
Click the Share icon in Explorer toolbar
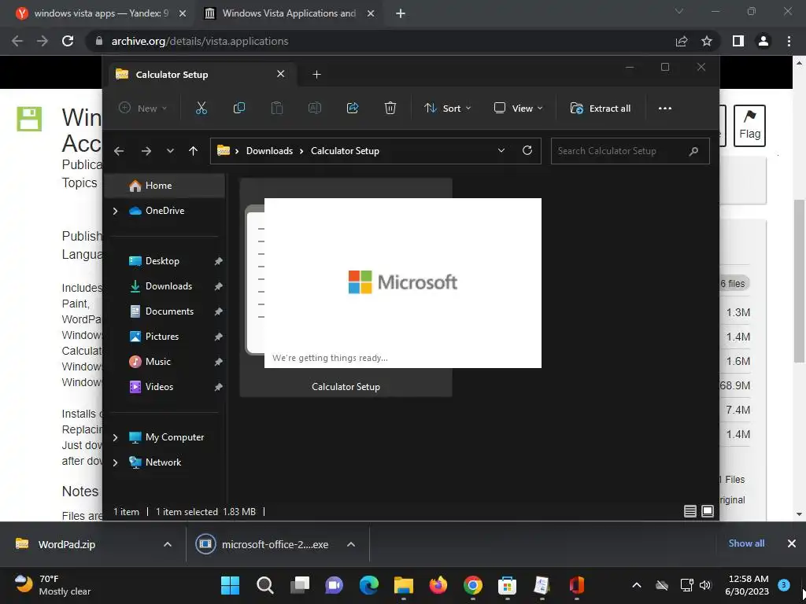[353, 108]
